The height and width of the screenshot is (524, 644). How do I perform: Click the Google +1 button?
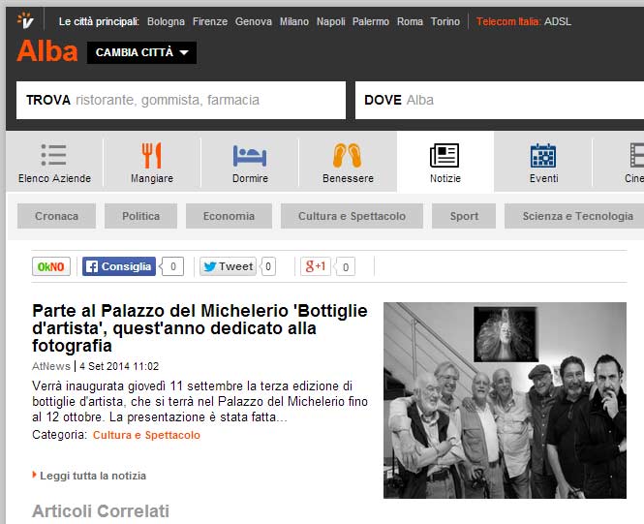click(x=316, y=266)
